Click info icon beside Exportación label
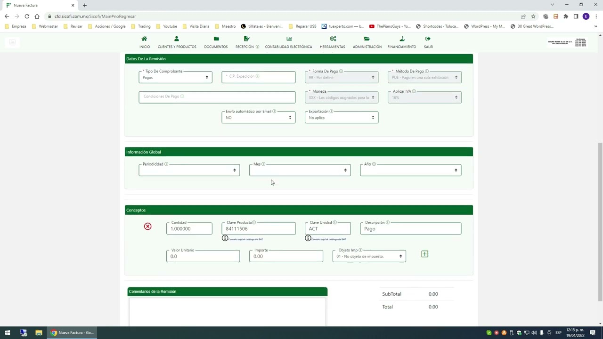 pos(331,112)
